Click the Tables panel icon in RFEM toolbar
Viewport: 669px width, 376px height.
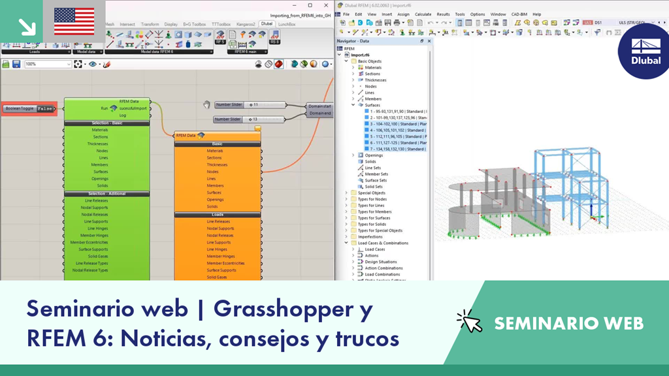[x=468, y=23]
